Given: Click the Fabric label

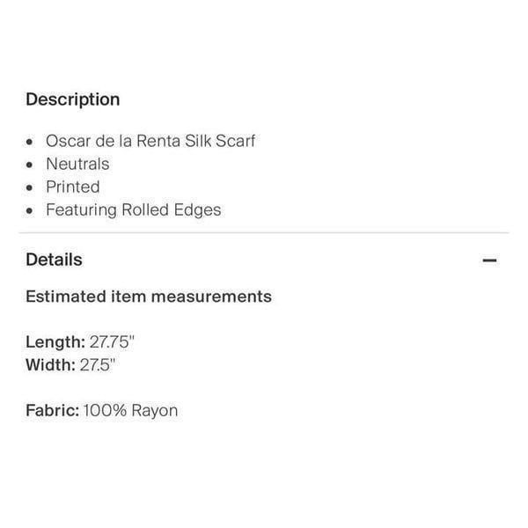Looking at the screenshot, I should click(x=53, y=410).
